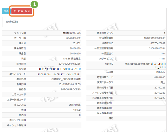Select payment status value 売上
Screen dimensions: 167x133
(x=163, y=83)
